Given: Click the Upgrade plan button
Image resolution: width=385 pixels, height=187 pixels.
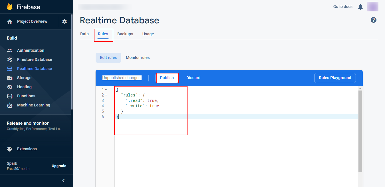Looking at the screenshot, I should pos(59,166).
